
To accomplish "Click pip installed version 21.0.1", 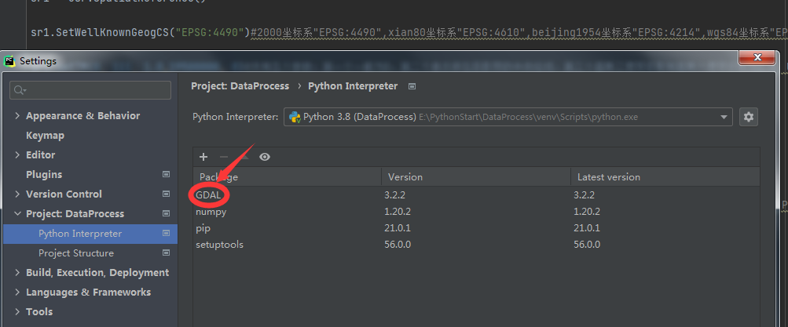I will point(398,228).
